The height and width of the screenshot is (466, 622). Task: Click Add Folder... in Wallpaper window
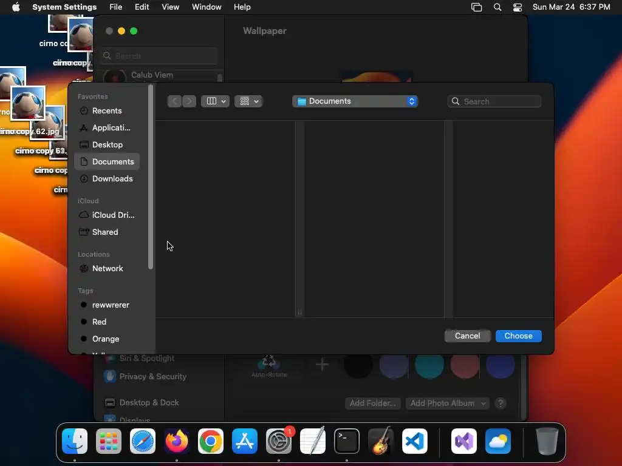pos(373,404)
